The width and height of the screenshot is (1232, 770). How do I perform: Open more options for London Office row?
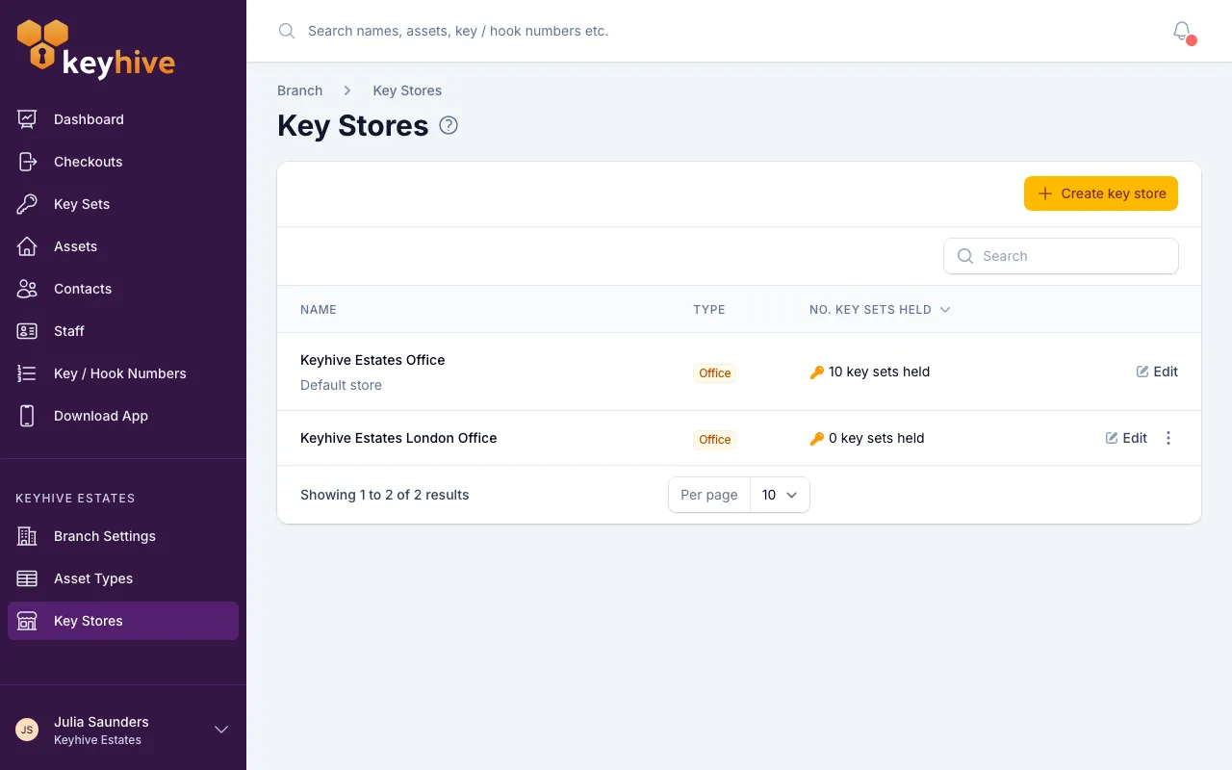(x=1168, y=438)
